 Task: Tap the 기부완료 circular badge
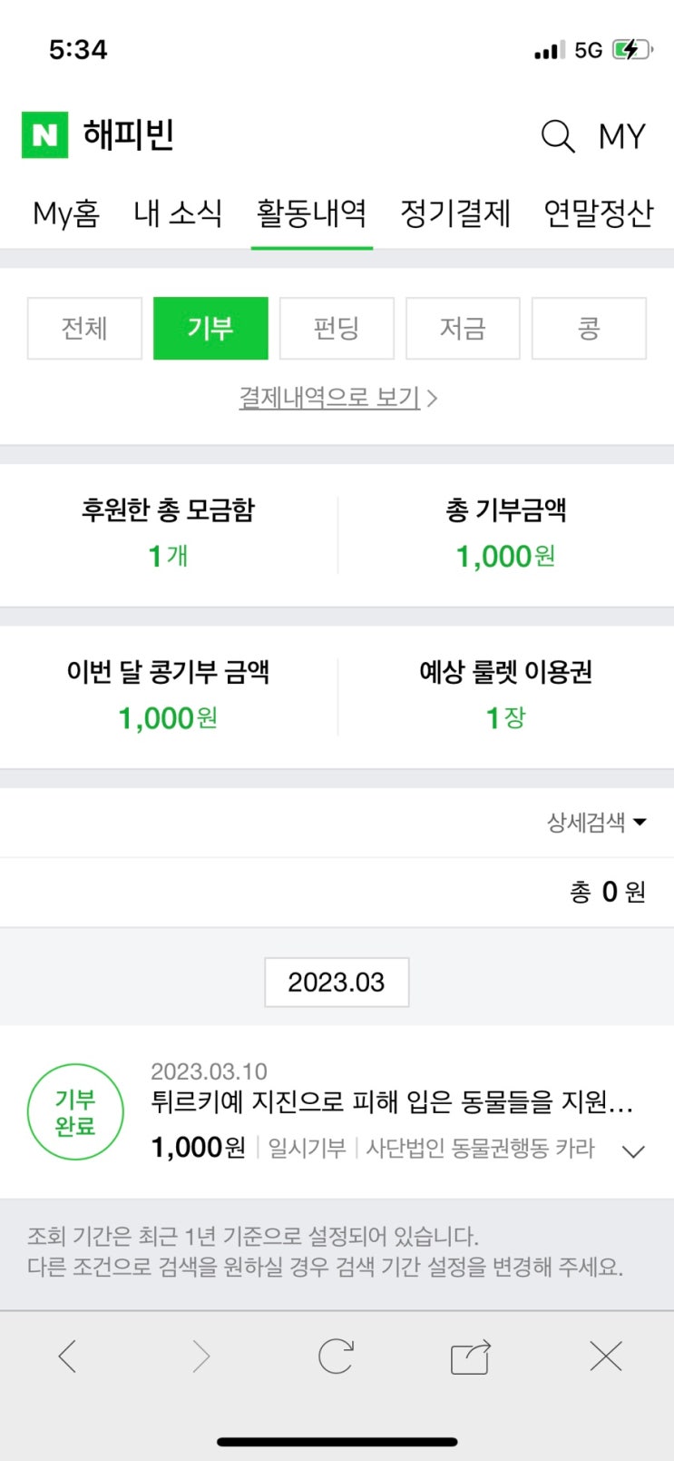[74, 1112]
